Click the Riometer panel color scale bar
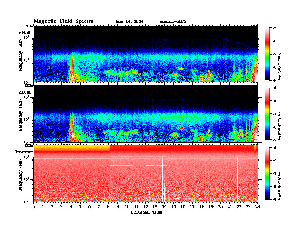Viewport: 307px width, 237px height. coord(267,173)
